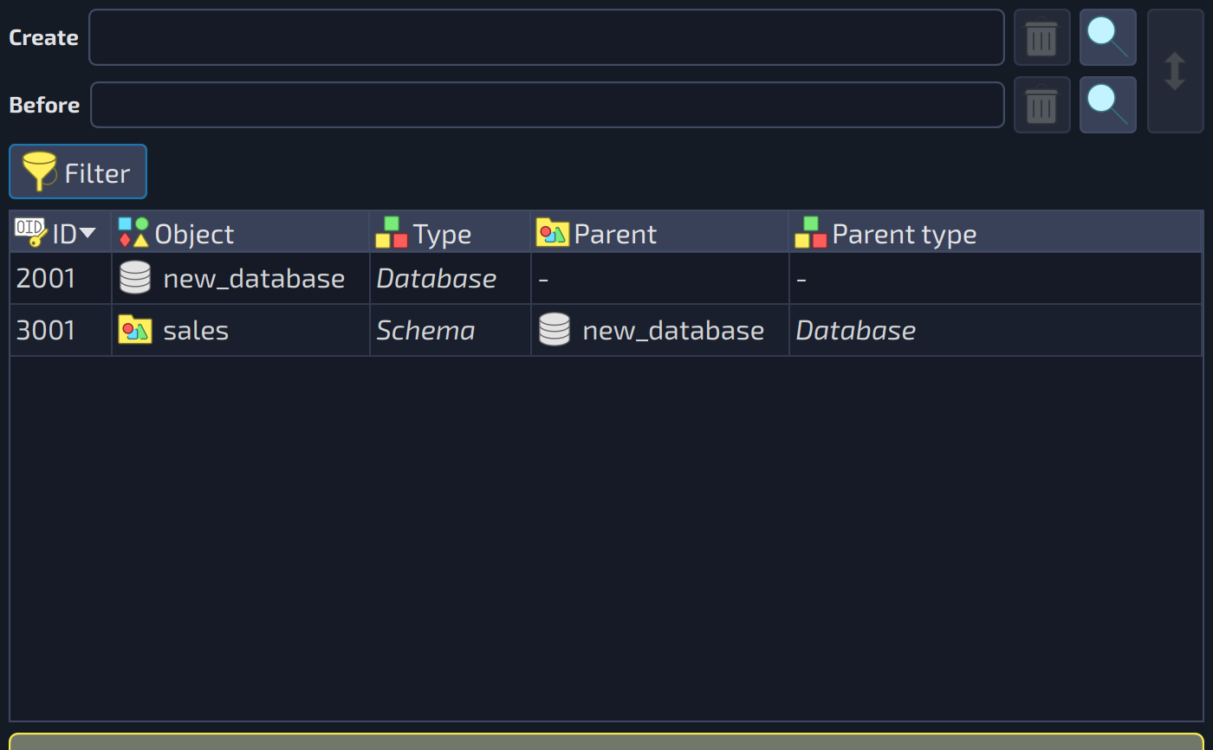Click the database icon in Parent column
Screen dimensions: 1213x750
pos(555,330)
